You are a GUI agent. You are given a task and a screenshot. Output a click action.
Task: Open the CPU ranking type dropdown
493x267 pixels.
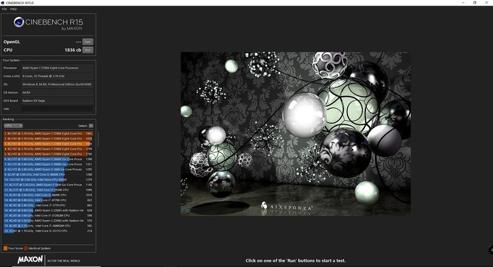pos(13,126)
